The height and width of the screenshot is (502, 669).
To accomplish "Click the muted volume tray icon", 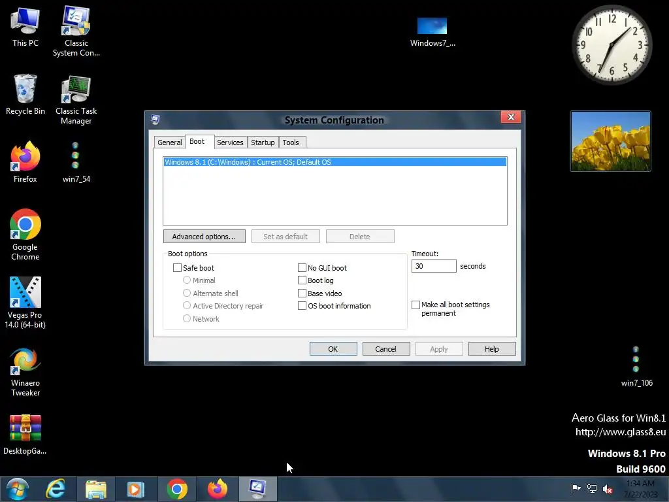I will [608, 488].
